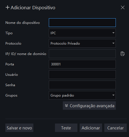Click the Porta field showing 30001
Screen dimensions: 129x137
pyautogui.click(x=82, y=64)
